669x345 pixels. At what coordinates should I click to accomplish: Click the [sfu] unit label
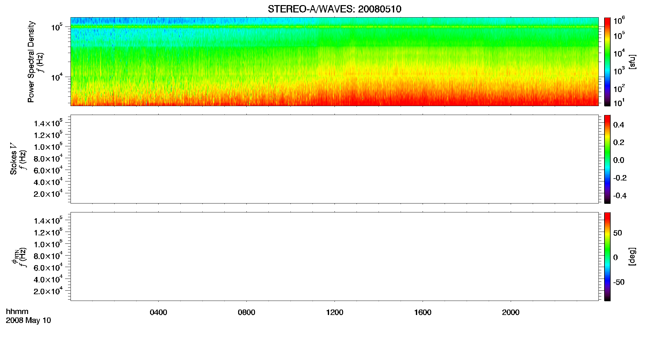pos(632,62)
